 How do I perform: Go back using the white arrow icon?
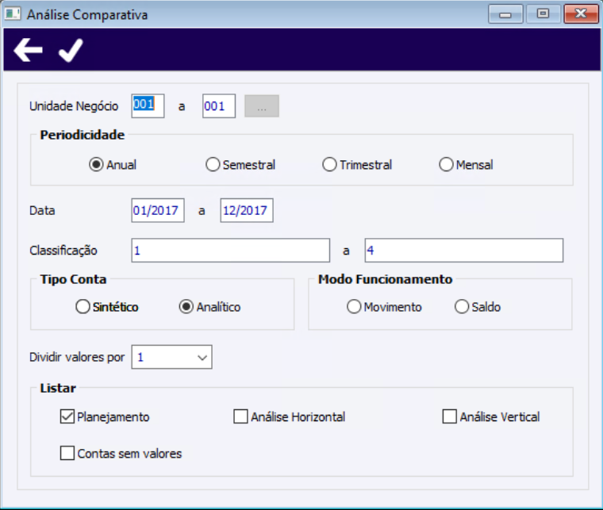(x=28, y=50)
